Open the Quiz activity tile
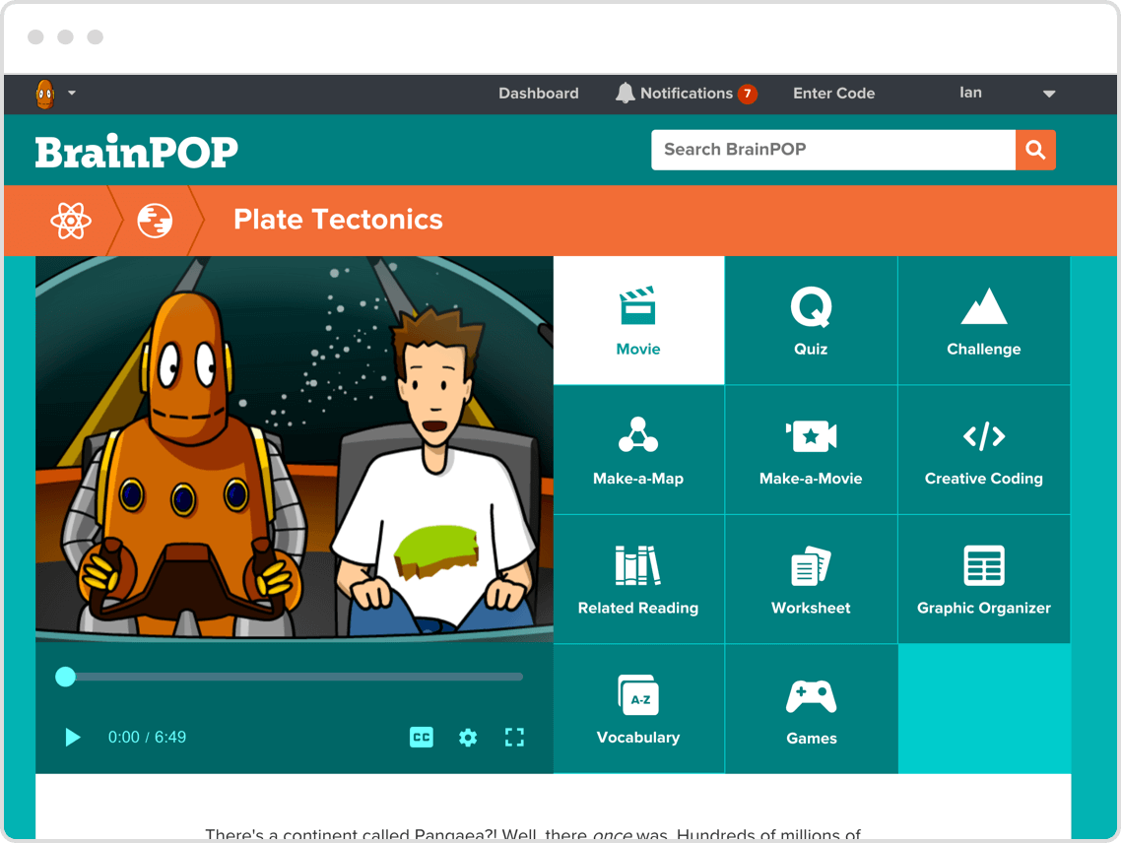Image resolution: width=1121 pixels, height=843 pixels. pyautogui.click(x=811, y=321)
